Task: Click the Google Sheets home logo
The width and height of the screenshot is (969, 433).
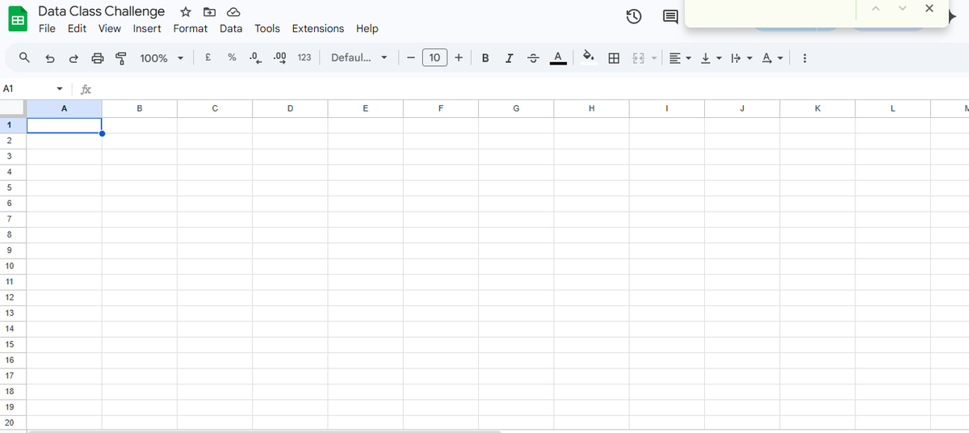Action: [18, 19]
